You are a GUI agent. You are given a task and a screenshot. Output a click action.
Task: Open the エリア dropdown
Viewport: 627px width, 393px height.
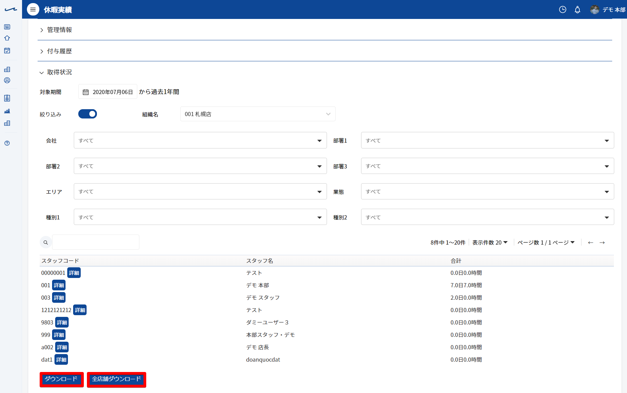coord(200,192)
